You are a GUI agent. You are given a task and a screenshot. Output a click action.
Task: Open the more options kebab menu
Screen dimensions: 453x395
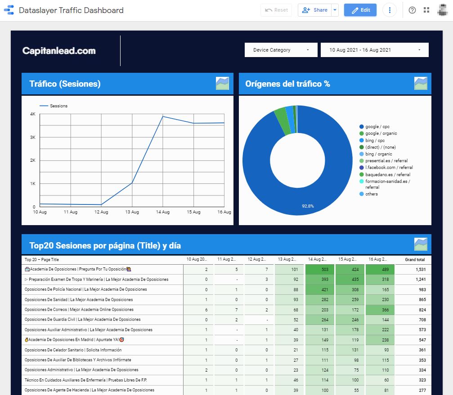click(390, 10)
